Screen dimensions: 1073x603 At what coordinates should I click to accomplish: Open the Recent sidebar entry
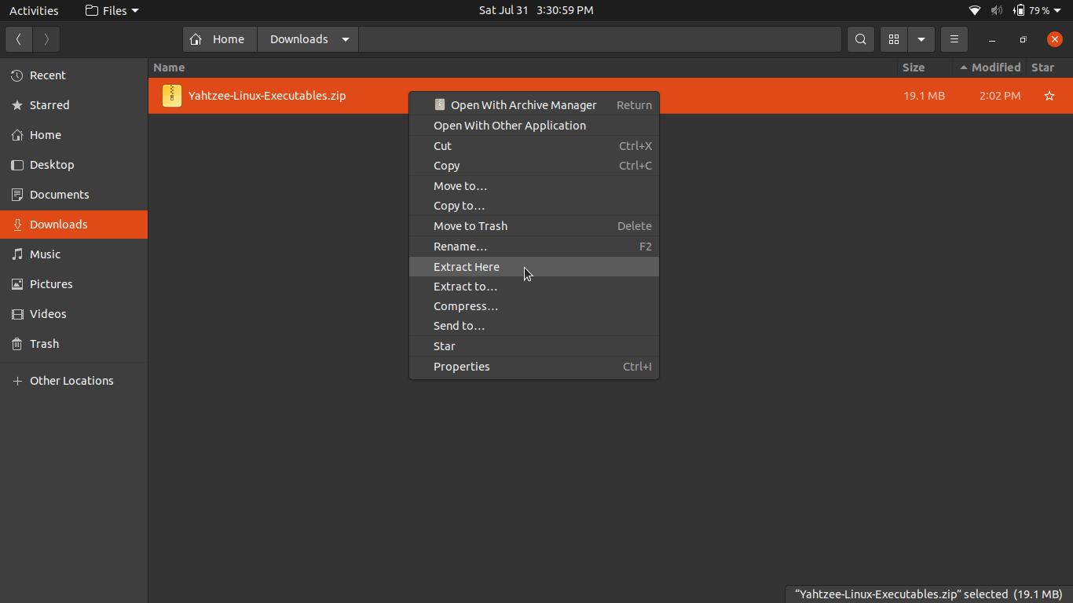pos(74,75)
